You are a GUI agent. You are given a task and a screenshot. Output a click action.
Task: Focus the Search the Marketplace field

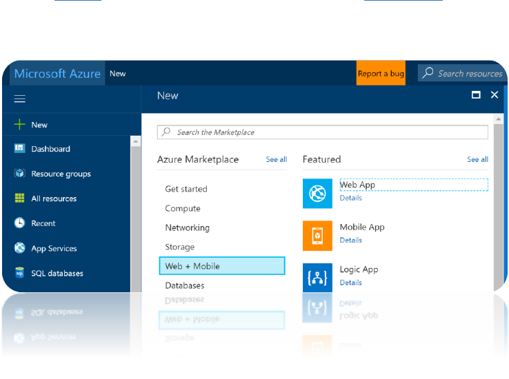point(322,132)
